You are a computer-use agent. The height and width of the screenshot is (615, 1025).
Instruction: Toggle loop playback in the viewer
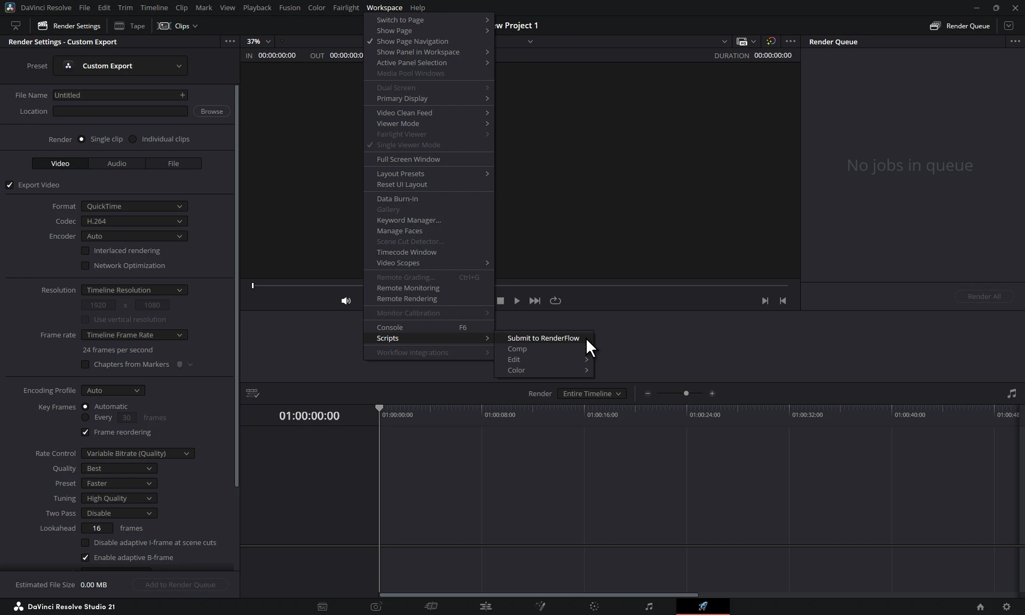coord(555,301)
